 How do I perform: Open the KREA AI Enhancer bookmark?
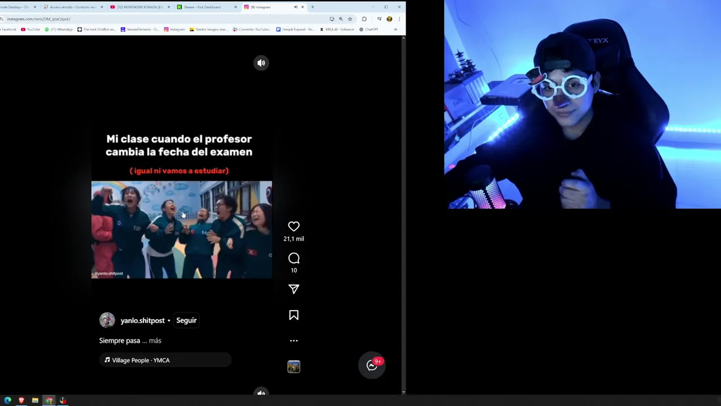337,29
